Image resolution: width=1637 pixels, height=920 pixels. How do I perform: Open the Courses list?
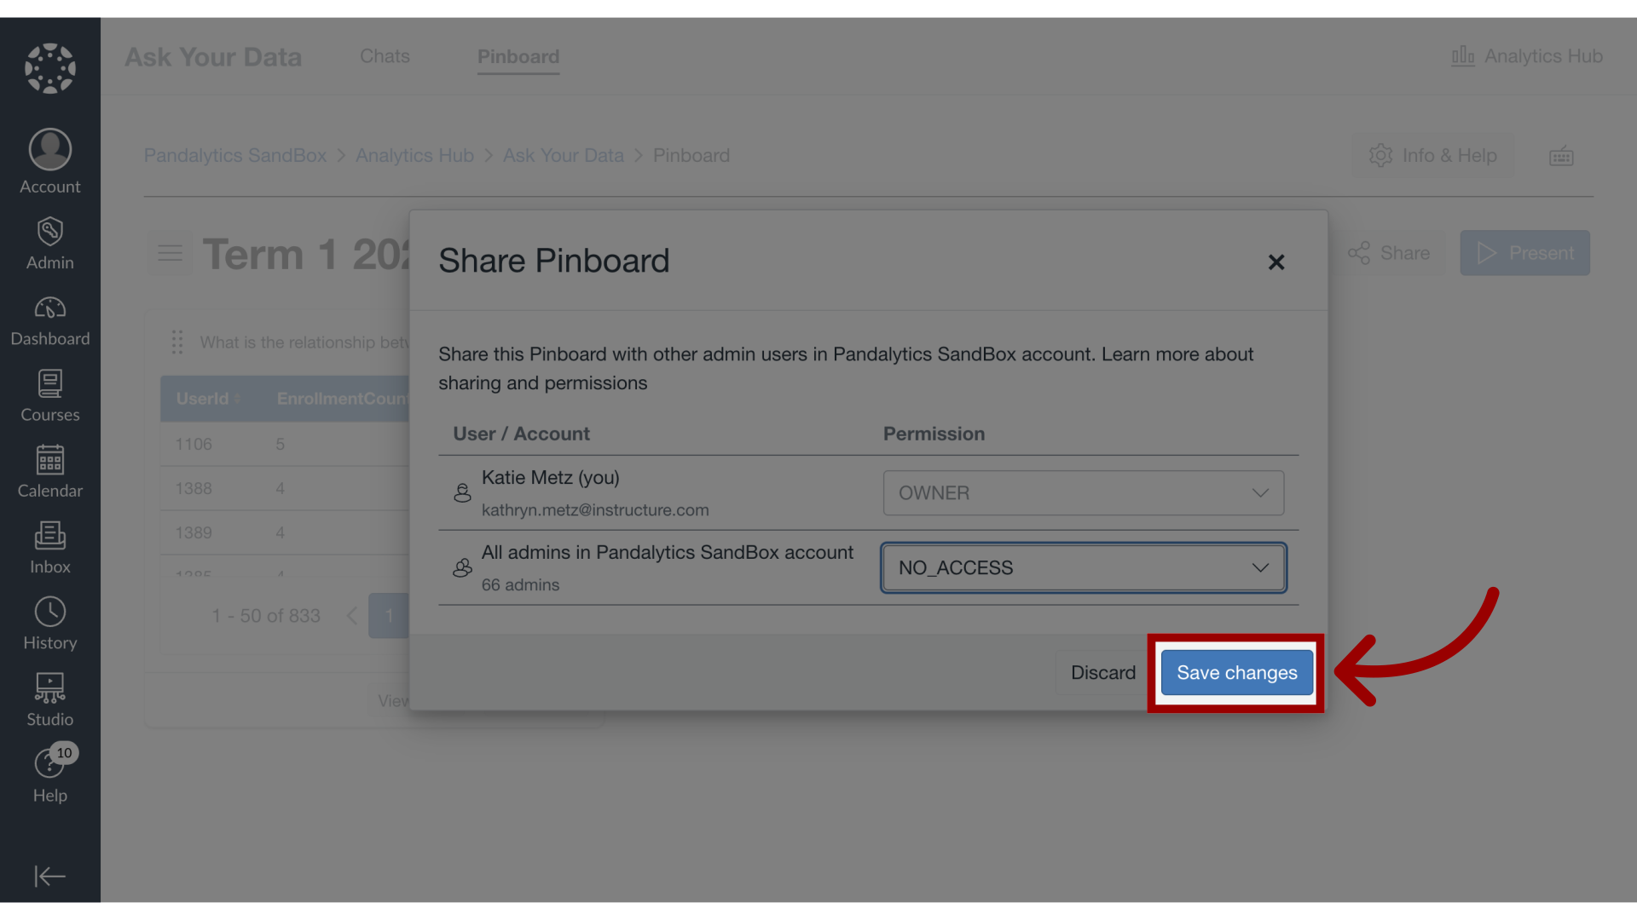tap(50, 396)
